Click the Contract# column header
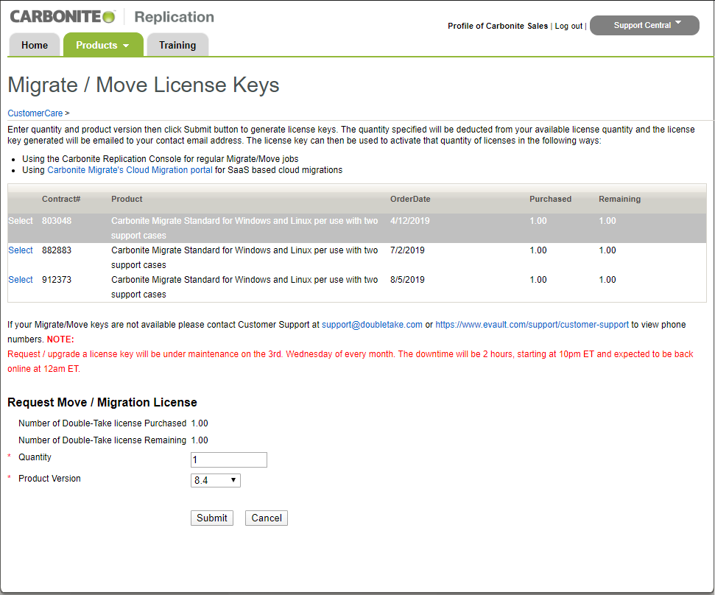The height and width of the screenshot is (595, 715). (x=61, y=199)
